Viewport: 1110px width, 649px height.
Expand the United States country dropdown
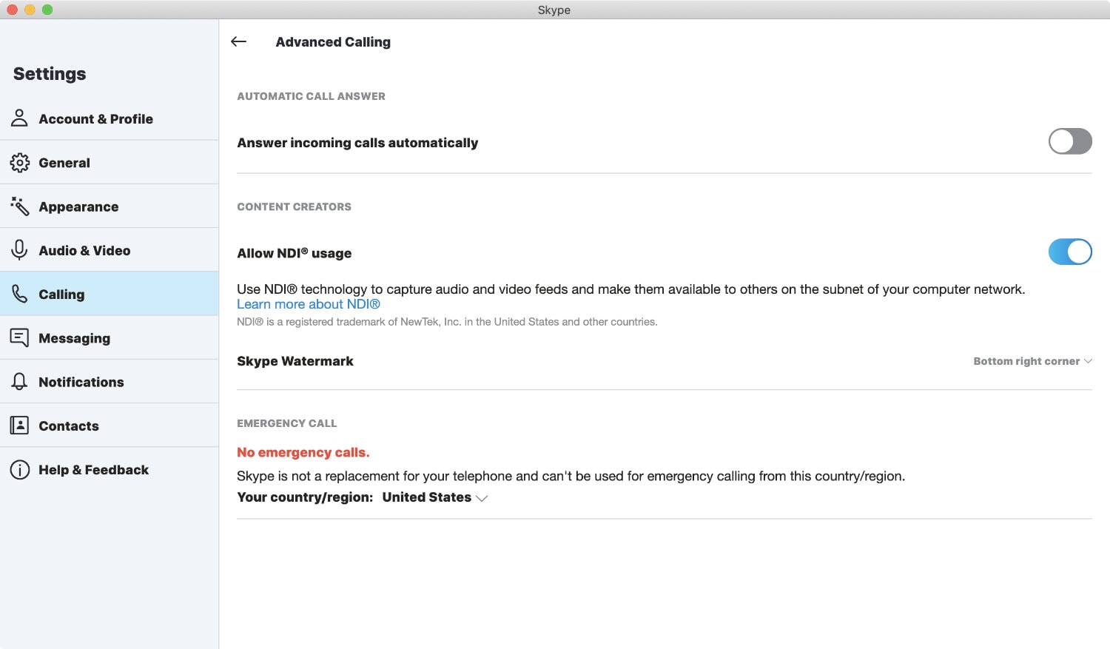click(x=435, y=497)
